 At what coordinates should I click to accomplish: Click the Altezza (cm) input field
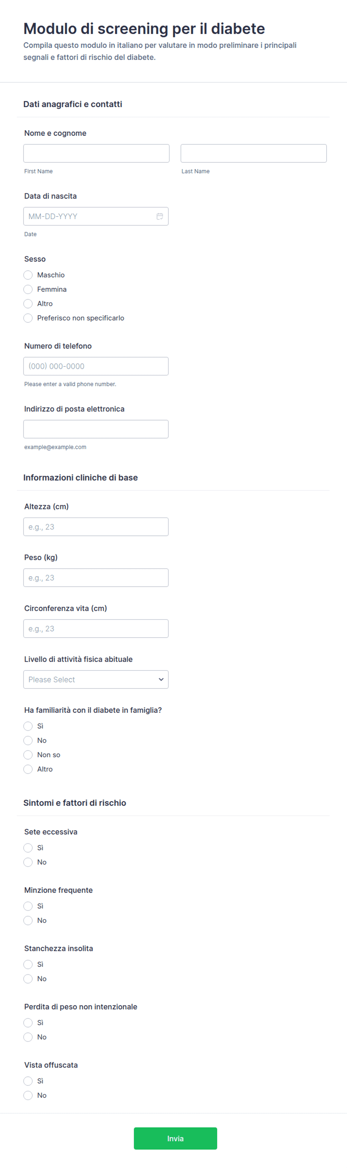pos(96,527)
